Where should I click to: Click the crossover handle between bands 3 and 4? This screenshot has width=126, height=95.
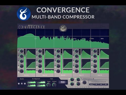pos(72,39)
